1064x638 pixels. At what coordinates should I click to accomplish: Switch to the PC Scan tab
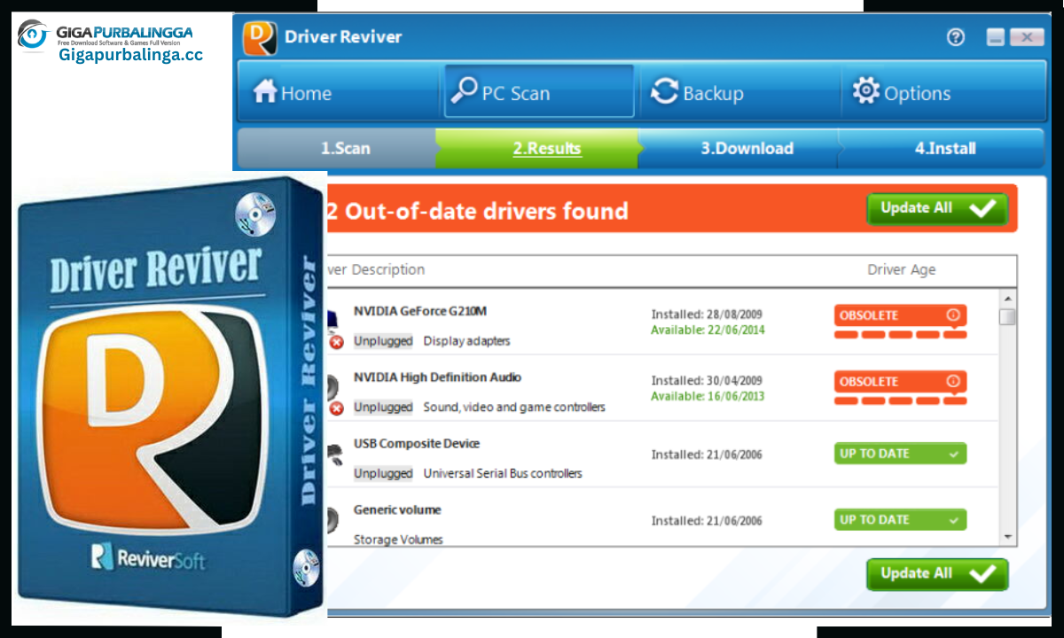538,91
